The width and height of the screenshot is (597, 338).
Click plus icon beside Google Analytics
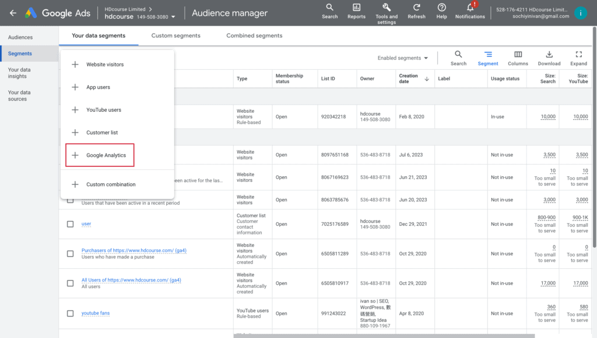click(75, 155)
